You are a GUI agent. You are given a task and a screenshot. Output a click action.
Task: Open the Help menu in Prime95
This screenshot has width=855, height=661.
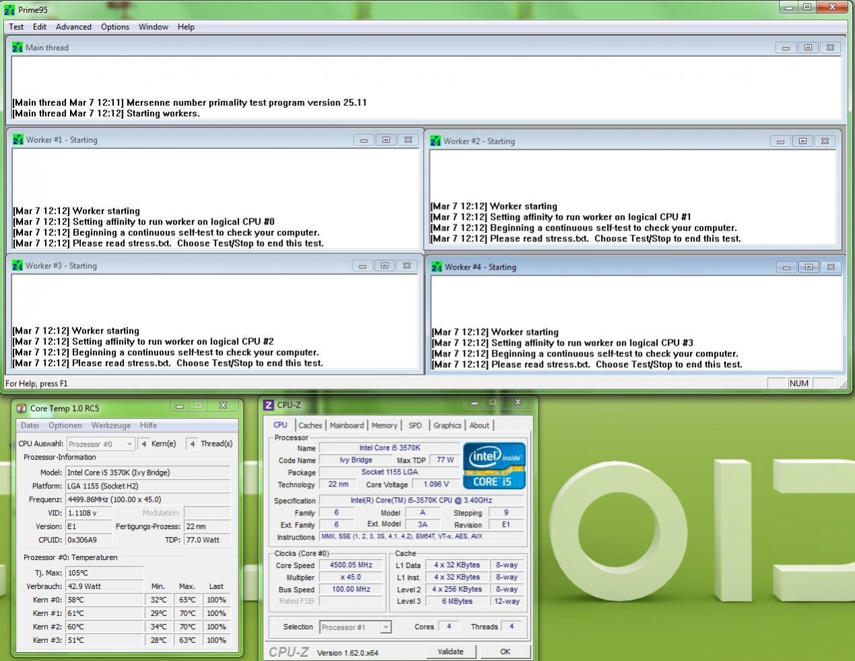click(x=186, y=27)
